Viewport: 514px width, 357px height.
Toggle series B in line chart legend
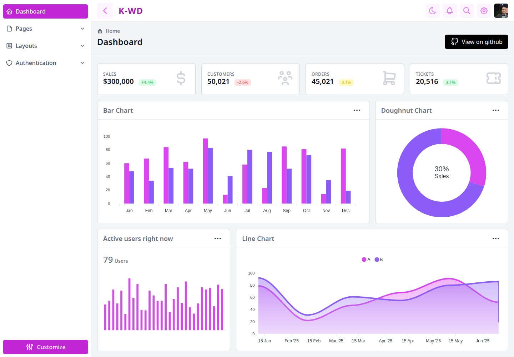tap(379, 260)
